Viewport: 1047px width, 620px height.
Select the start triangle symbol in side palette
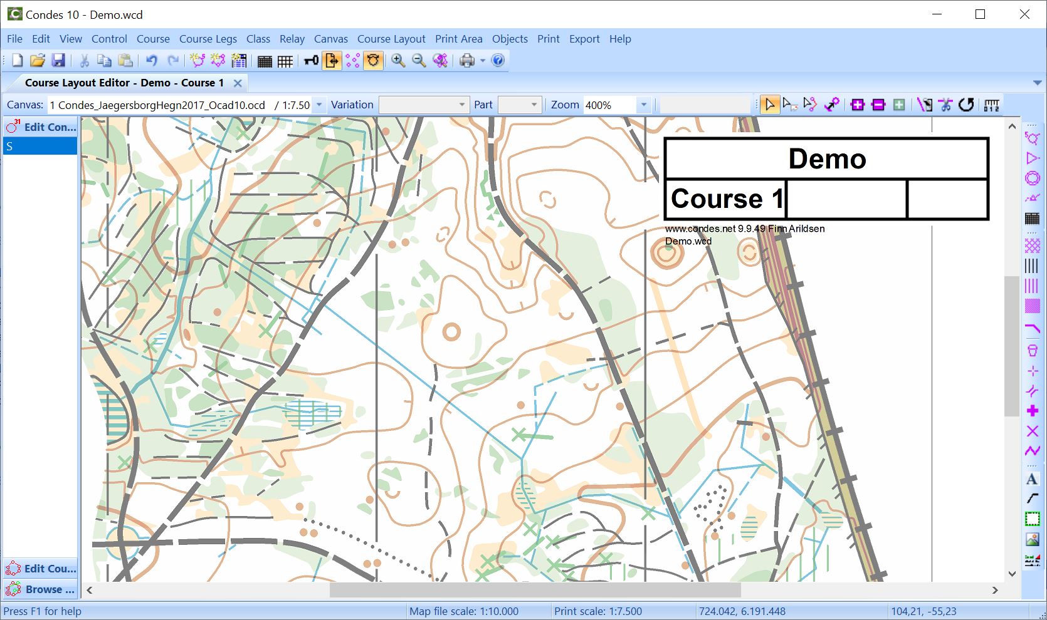click(1032, 158)
